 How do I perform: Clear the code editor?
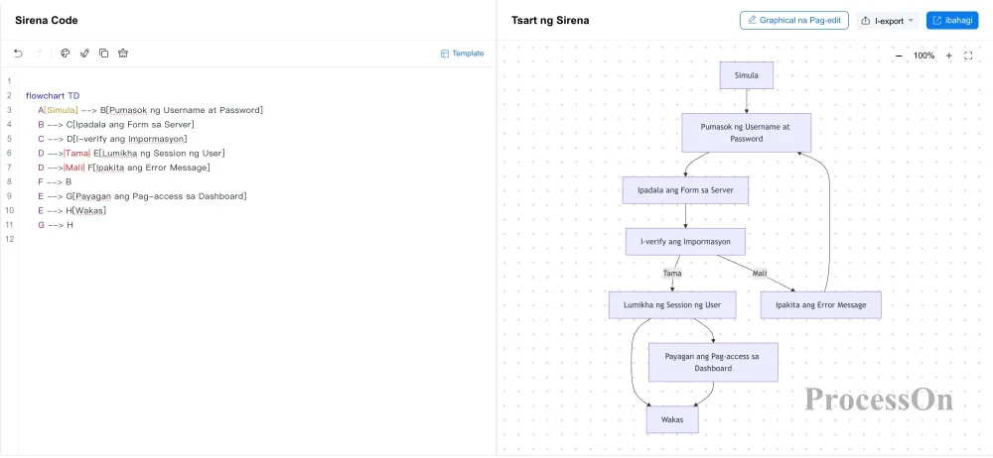pyautogui.click(x=123, y=54)
